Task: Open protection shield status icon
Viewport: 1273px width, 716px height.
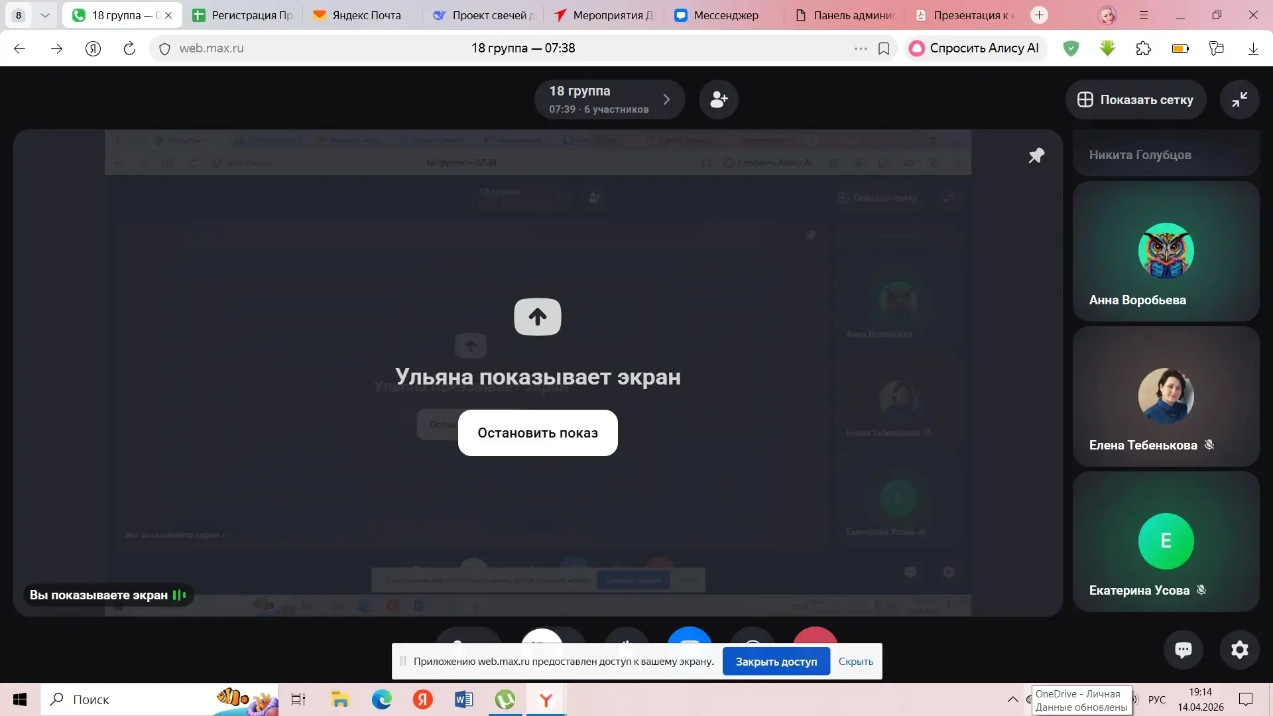Action: [1071, 48]
